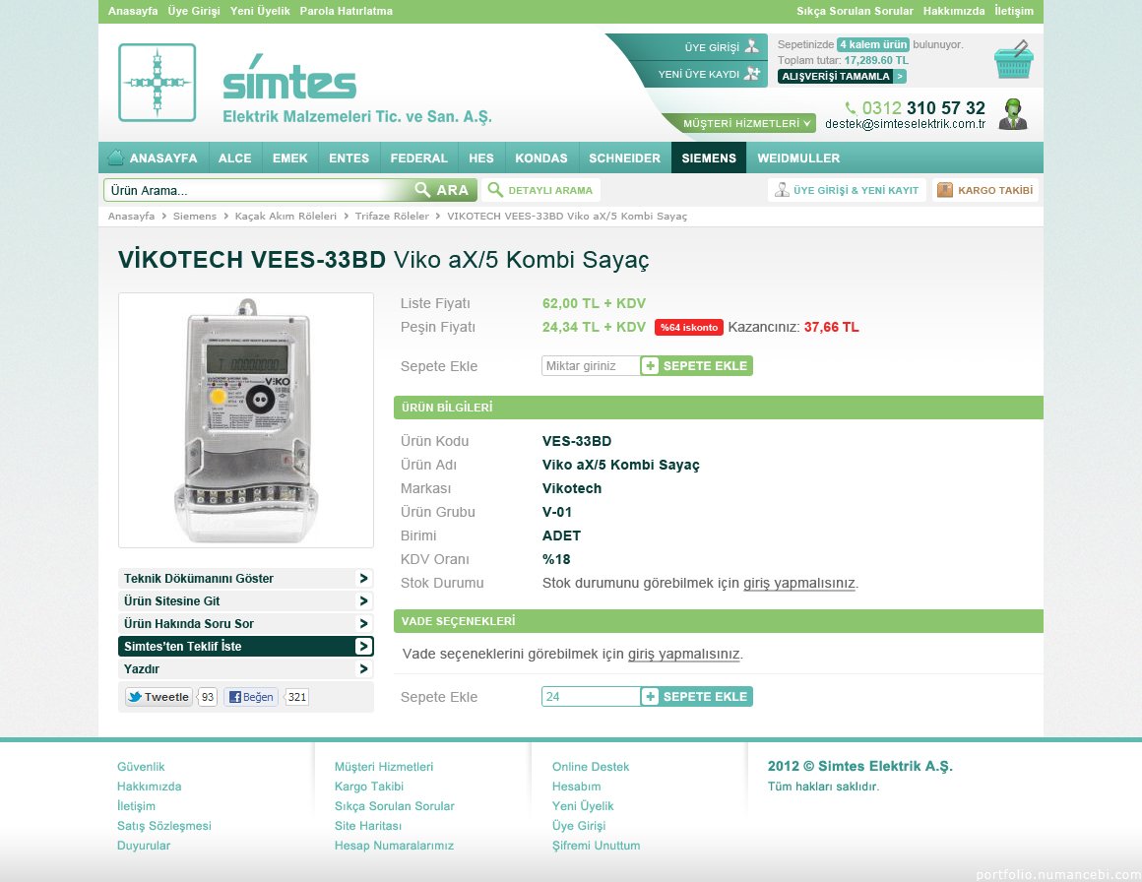Open the KONDAS brand tab
Image resolution: width=1142 pixels, height=882 pixels.
(541, 158)
